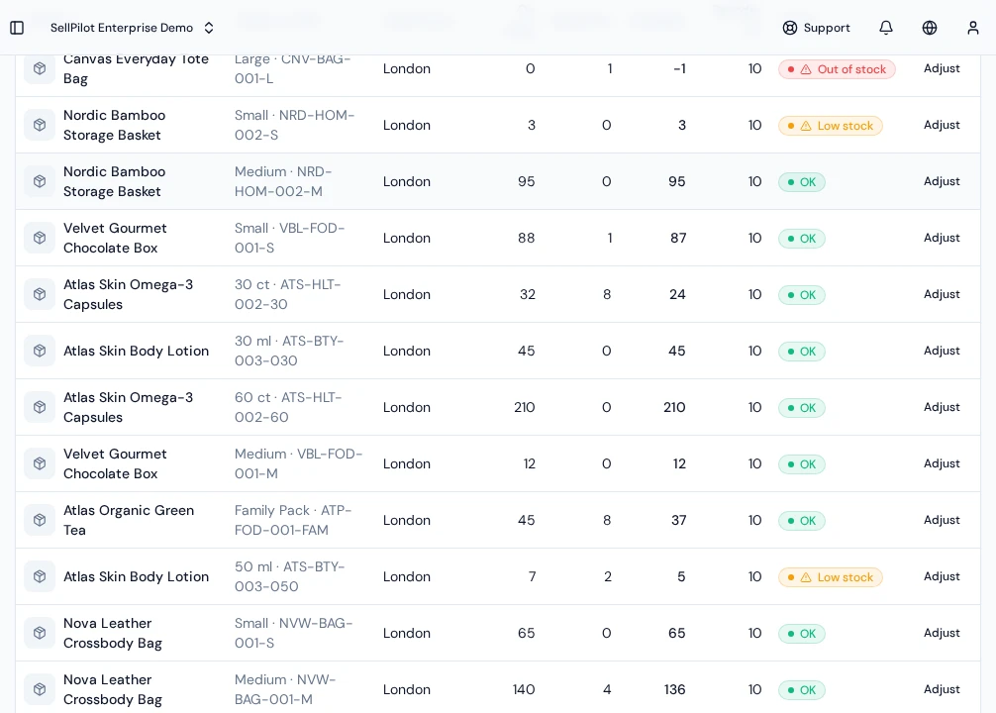Click OK badge for Omega-3 Capsules 60 ct
The image size is (996, 713).
coord(802,408)
